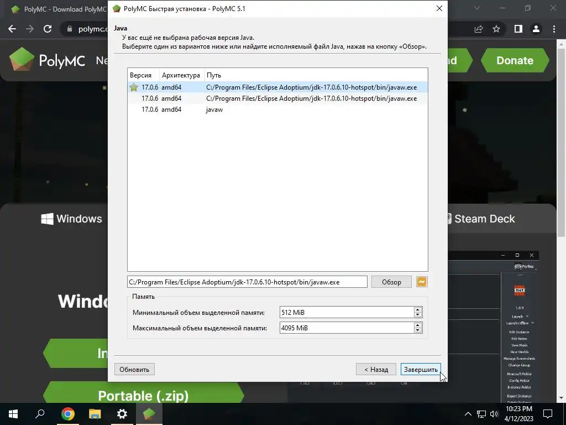The width and height of the screenshot is (566, 425).
Task: Click the minimum memory 512 MiB field
Action: [347, 312]
